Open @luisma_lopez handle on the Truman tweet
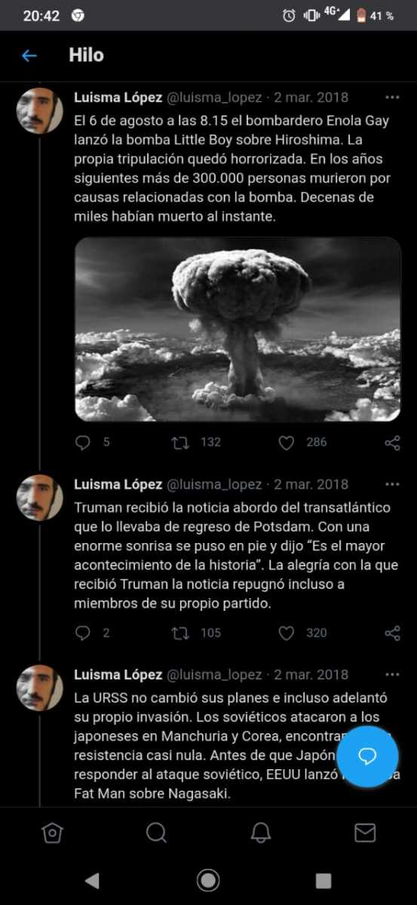Viewport: 417px width, 905px height. pyautogui.click(x=214, y=484)
